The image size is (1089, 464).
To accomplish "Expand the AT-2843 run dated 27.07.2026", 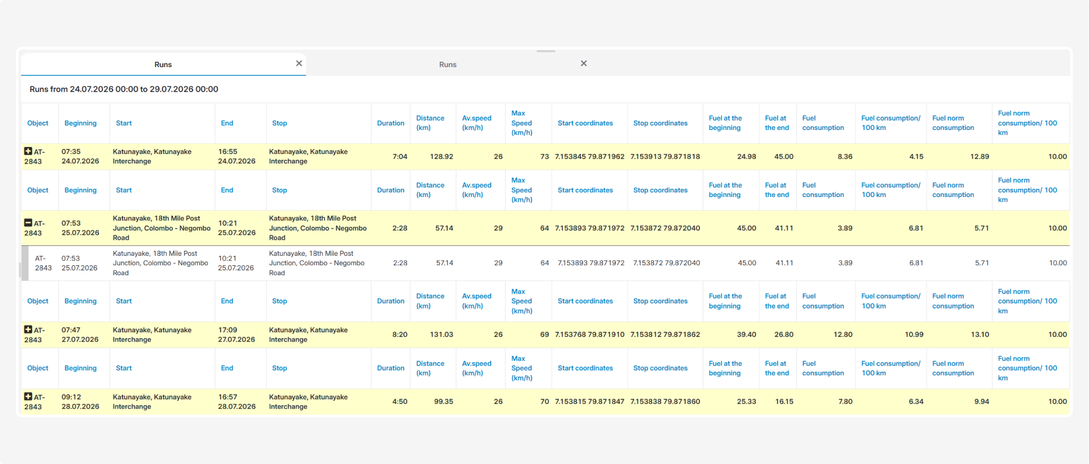I will 28,329.
